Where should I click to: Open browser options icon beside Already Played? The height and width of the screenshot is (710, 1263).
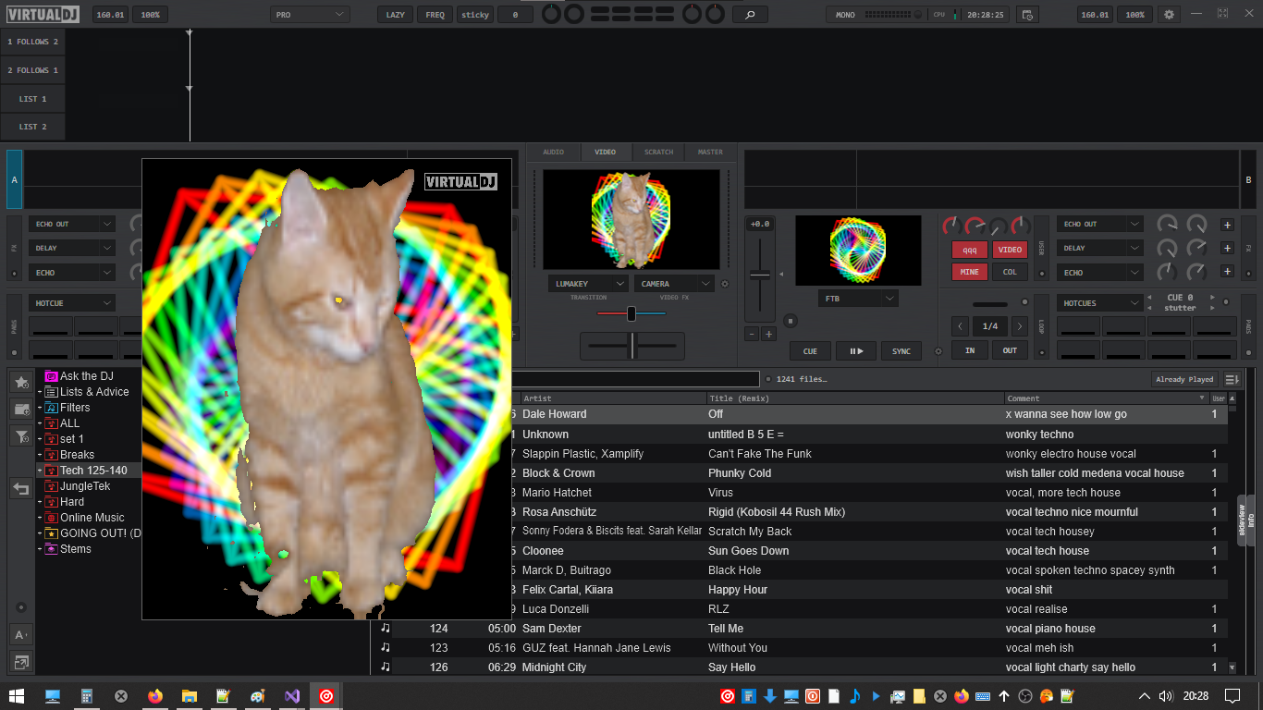[x=1232, y=379]
